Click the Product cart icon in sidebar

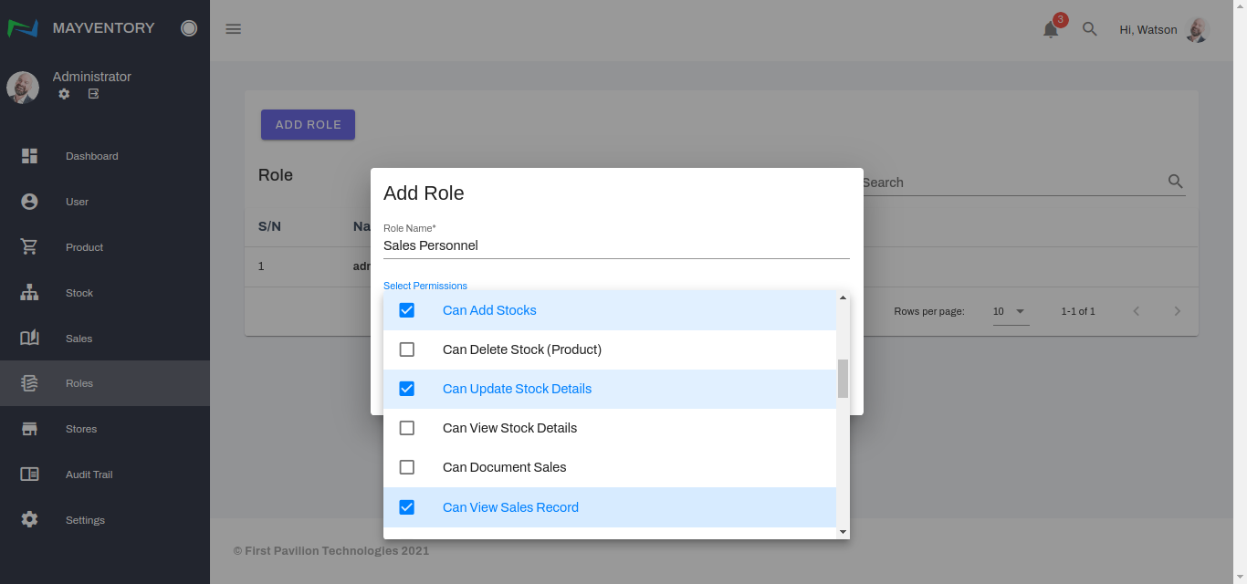point(29,247)
